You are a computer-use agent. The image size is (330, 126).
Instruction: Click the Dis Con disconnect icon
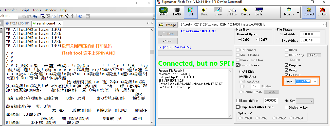pyautogui.click(x=322, y=12)
